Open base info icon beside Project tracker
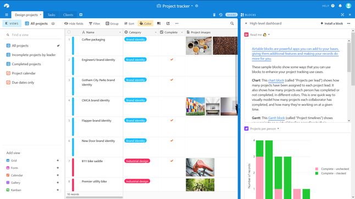The height and width of the screenshot is (199, 355). (x=197, y=6)
